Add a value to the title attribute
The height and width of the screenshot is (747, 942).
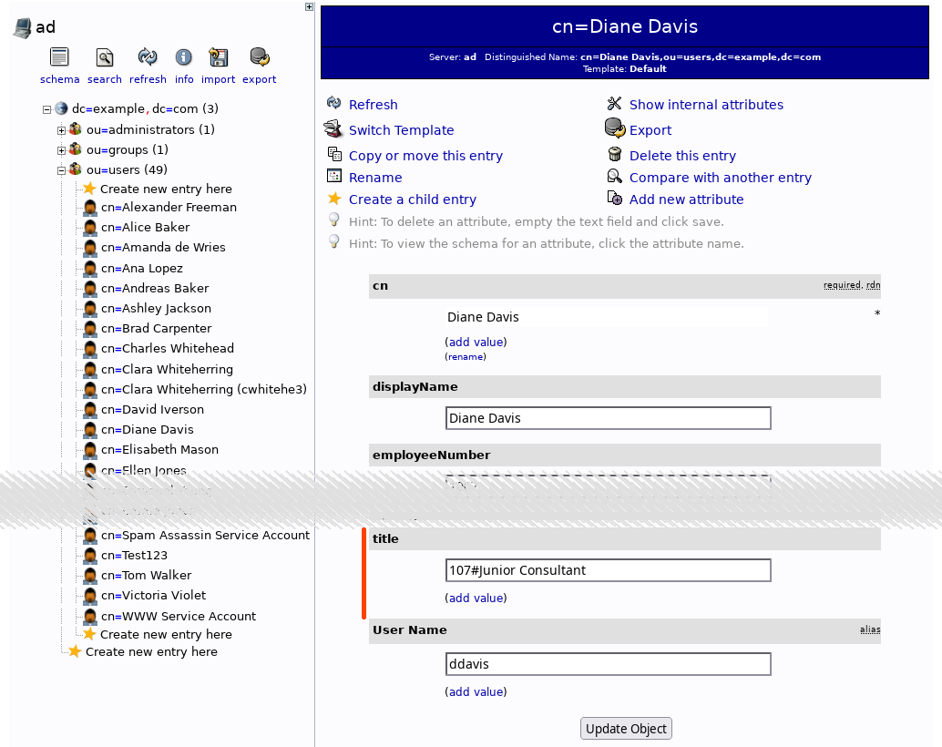point(476,598)
